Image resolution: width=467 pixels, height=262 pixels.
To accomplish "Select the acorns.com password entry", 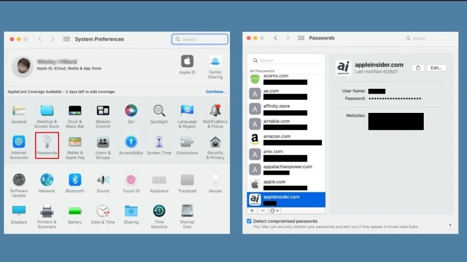I will 286,79.
